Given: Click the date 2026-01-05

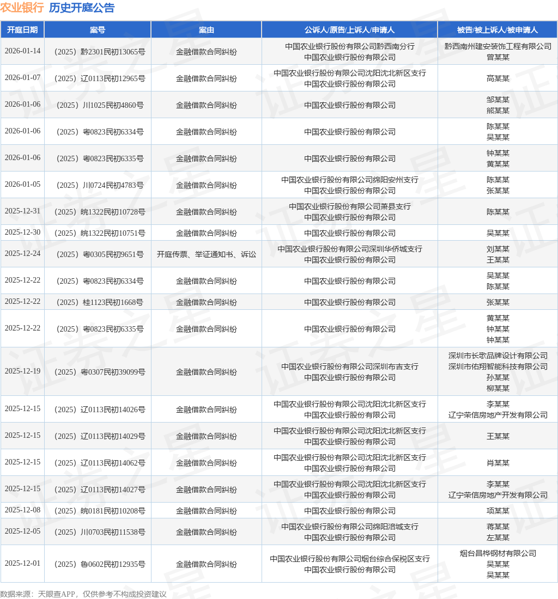Looking at the screenshot, I should tap(22, 184).
